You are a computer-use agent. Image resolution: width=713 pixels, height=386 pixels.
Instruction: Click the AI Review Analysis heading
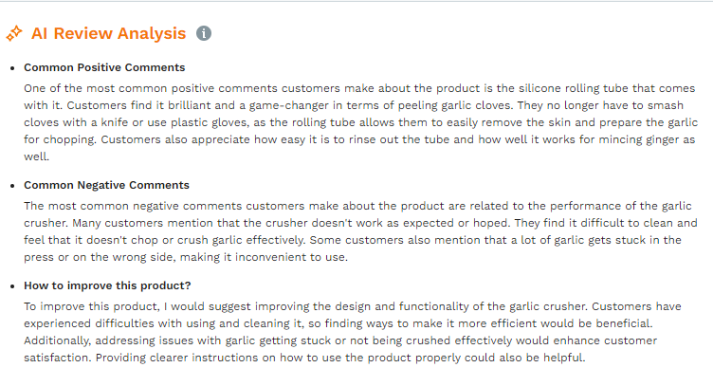coord(109,33)
